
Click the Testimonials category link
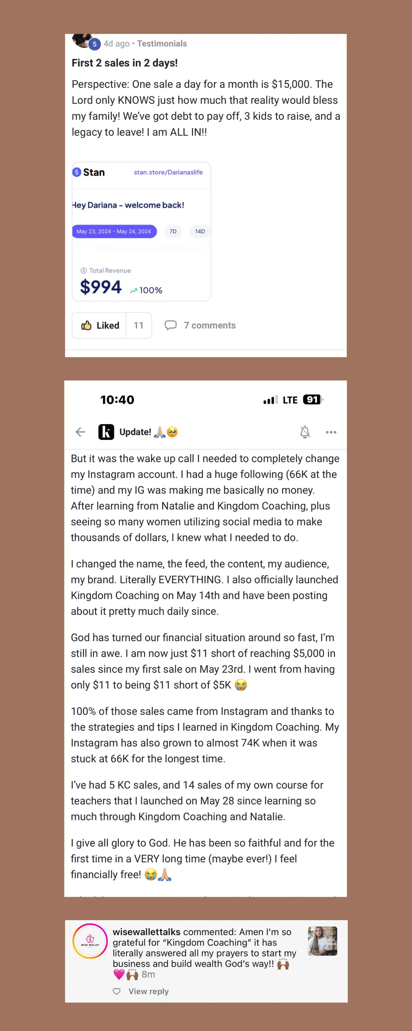pos(162,44)
